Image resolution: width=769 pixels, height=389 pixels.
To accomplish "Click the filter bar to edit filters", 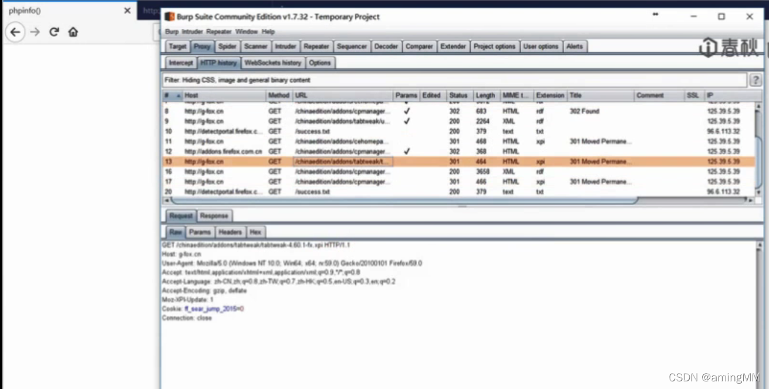I will click(x=454, y=80).
